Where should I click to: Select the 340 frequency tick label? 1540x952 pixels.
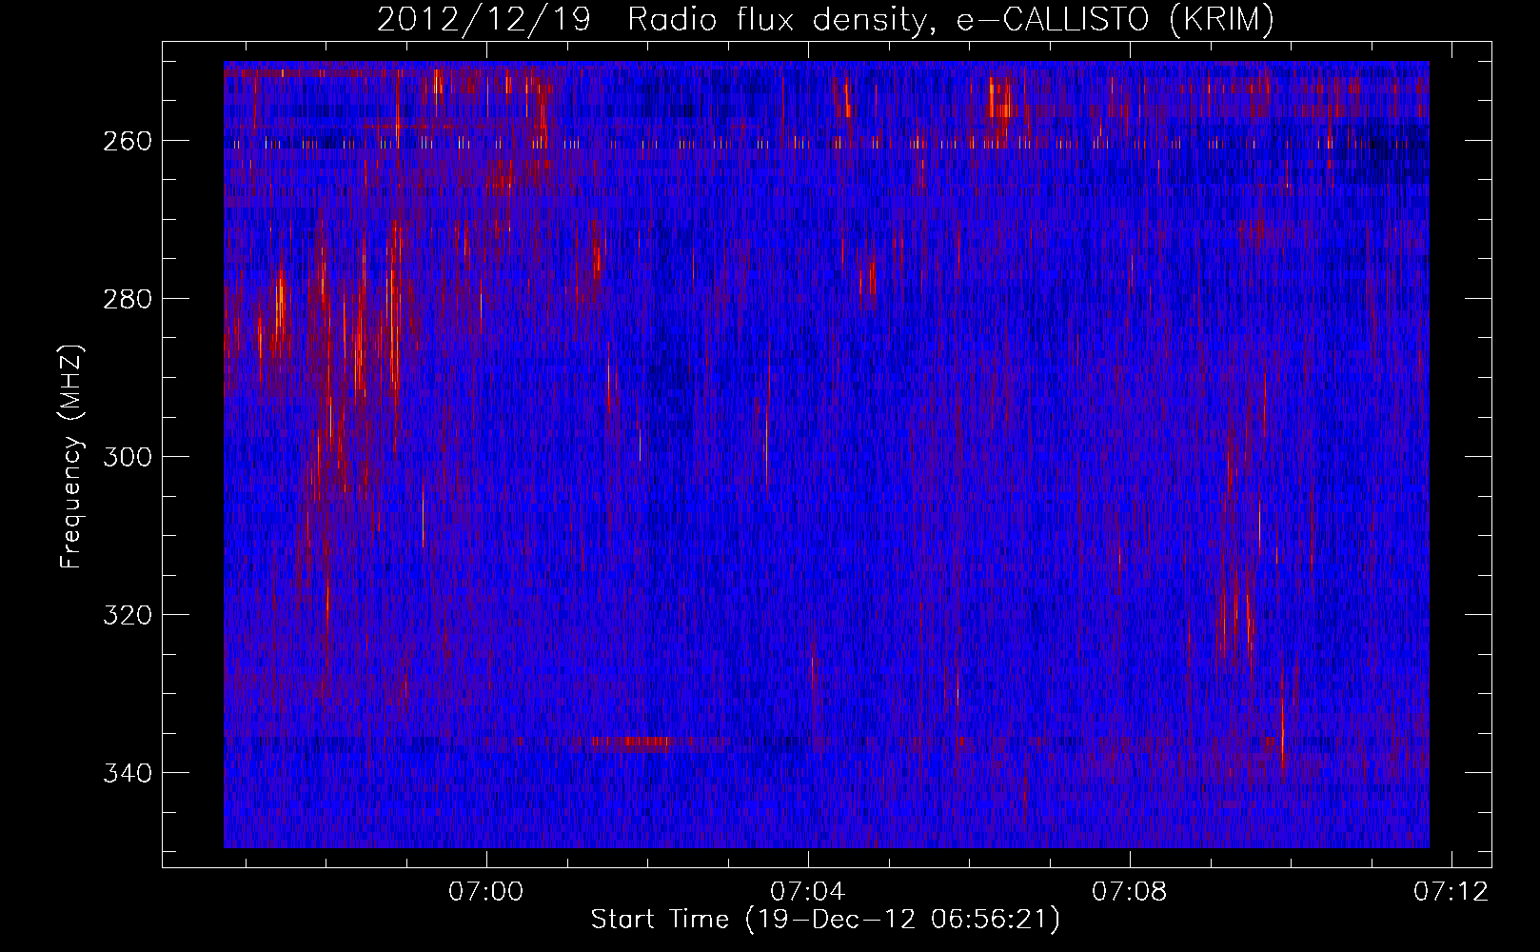[x=127, y=774]
